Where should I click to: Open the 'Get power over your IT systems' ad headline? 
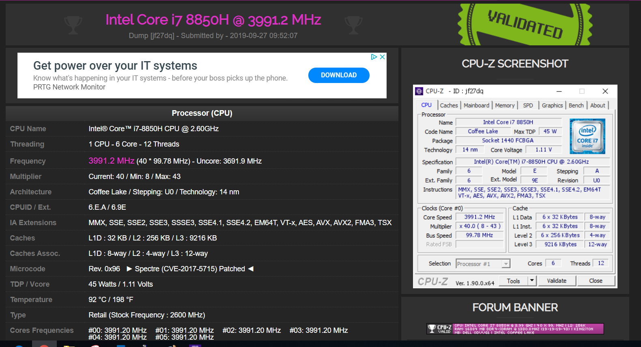pyautogui.click(x=115, y=66)
